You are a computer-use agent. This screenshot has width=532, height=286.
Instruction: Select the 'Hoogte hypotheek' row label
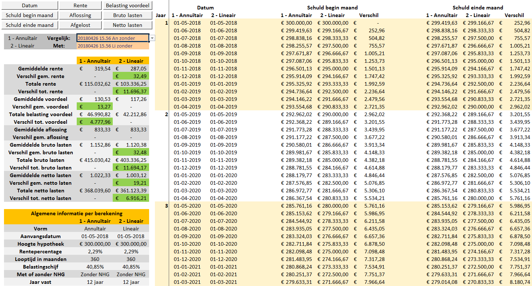[x=40, y=244]
